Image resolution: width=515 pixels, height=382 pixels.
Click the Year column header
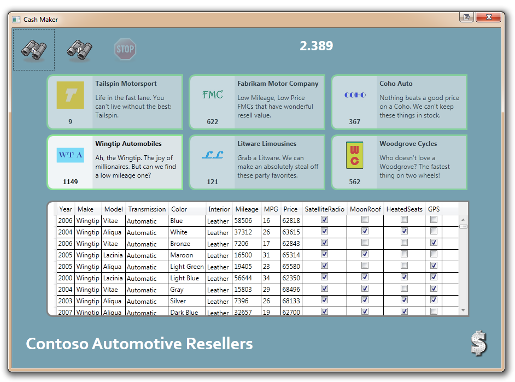pyautogui.click(x=66, y=209)
